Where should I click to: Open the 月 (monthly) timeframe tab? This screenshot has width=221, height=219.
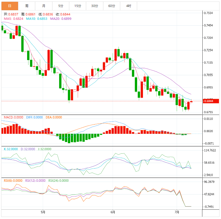click(44, 6)
